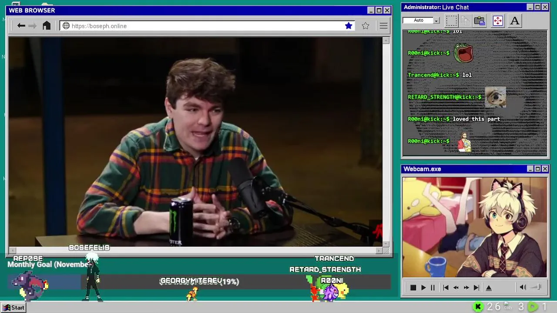Stop playback in Webcam.exe
The image size is (557, 313).
click(x=413, y=287)
